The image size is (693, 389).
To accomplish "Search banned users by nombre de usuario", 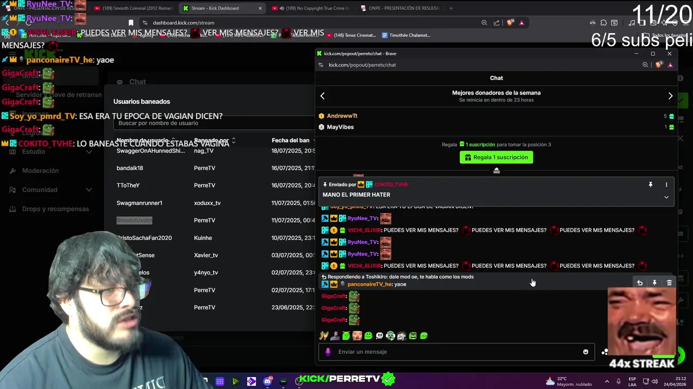I will (x=214, y=123).
